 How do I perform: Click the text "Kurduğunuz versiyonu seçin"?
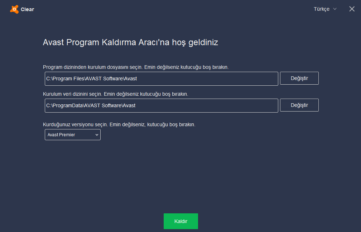pos(75,124)
